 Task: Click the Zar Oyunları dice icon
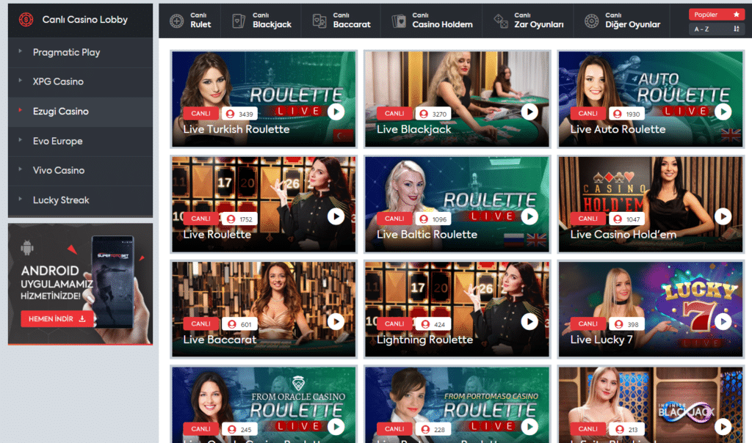tap(501, 21)
